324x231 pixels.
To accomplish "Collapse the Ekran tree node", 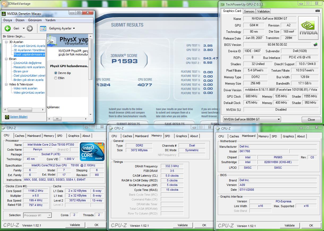I will click(6, 59).
